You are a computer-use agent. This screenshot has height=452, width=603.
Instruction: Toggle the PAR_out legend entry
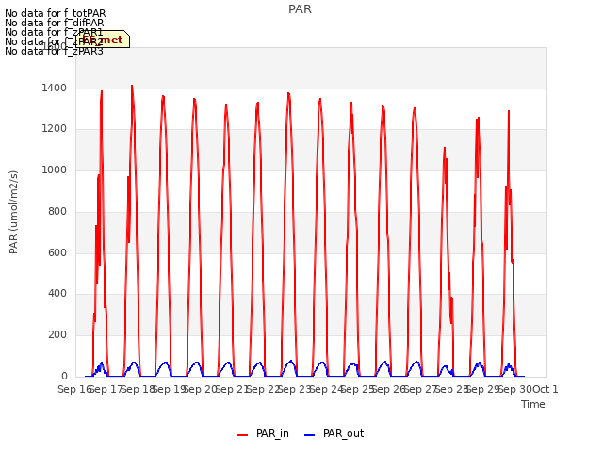334,433
